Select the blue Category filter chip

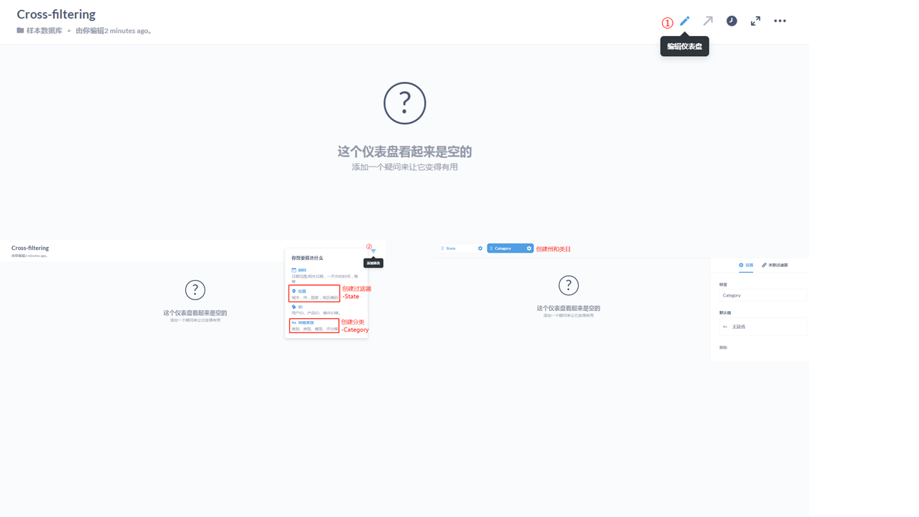(x=505, y=248)
